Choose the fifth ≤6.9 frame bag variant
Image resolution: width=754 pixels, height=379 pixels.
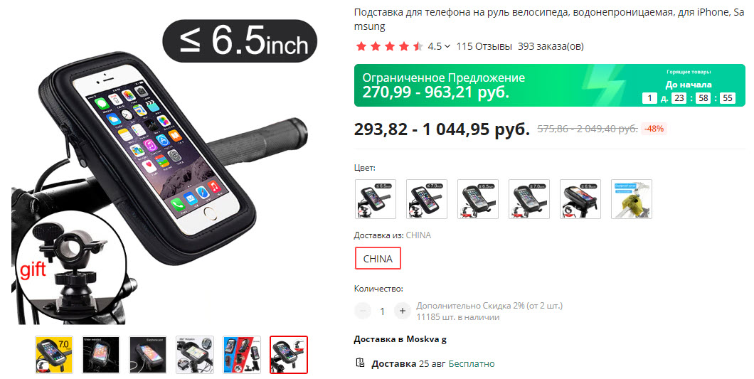coord(580,199)
